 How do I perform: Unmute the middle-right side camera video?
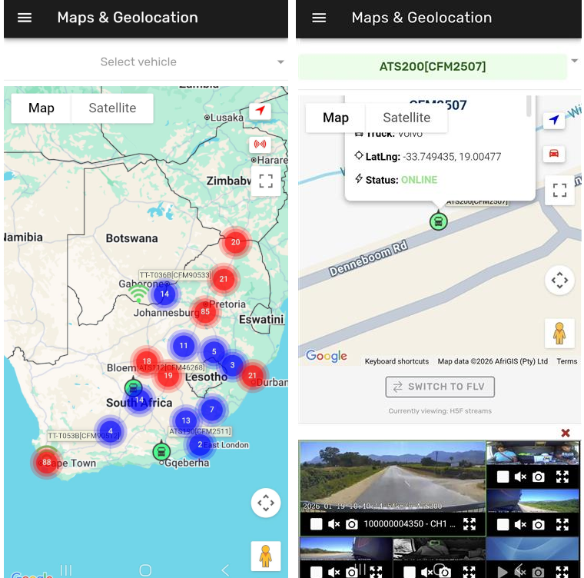(520, 525)
